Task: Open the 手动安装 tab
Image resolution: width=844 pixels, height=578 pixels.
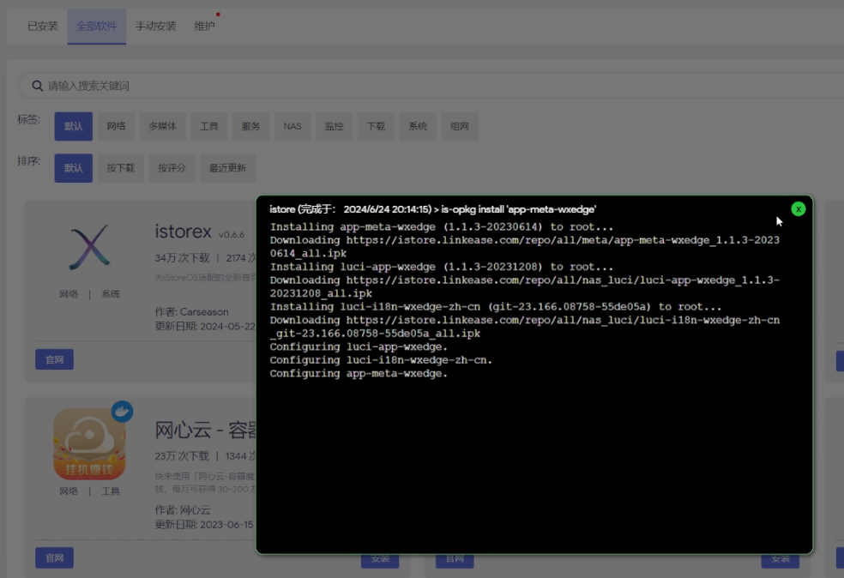Action: (x=155, y=26)
